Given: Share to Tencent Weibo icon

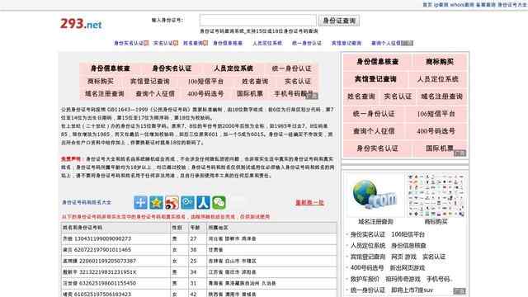Looking at the screenshot, I should tap(187, 202).
